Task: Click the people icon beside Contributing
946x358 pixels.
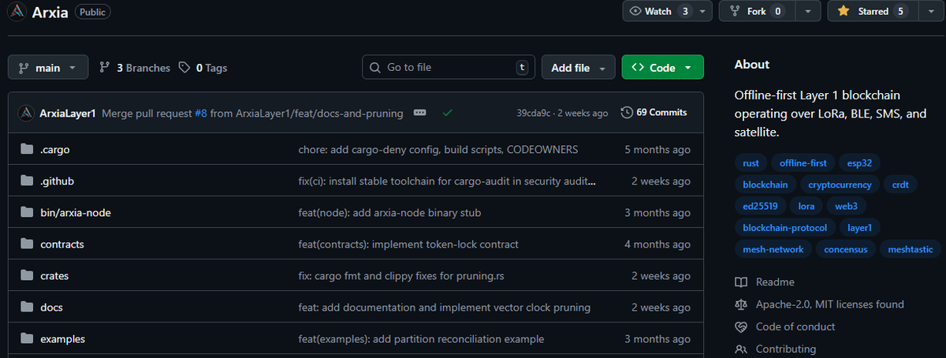Action: (x=740, y=349)
